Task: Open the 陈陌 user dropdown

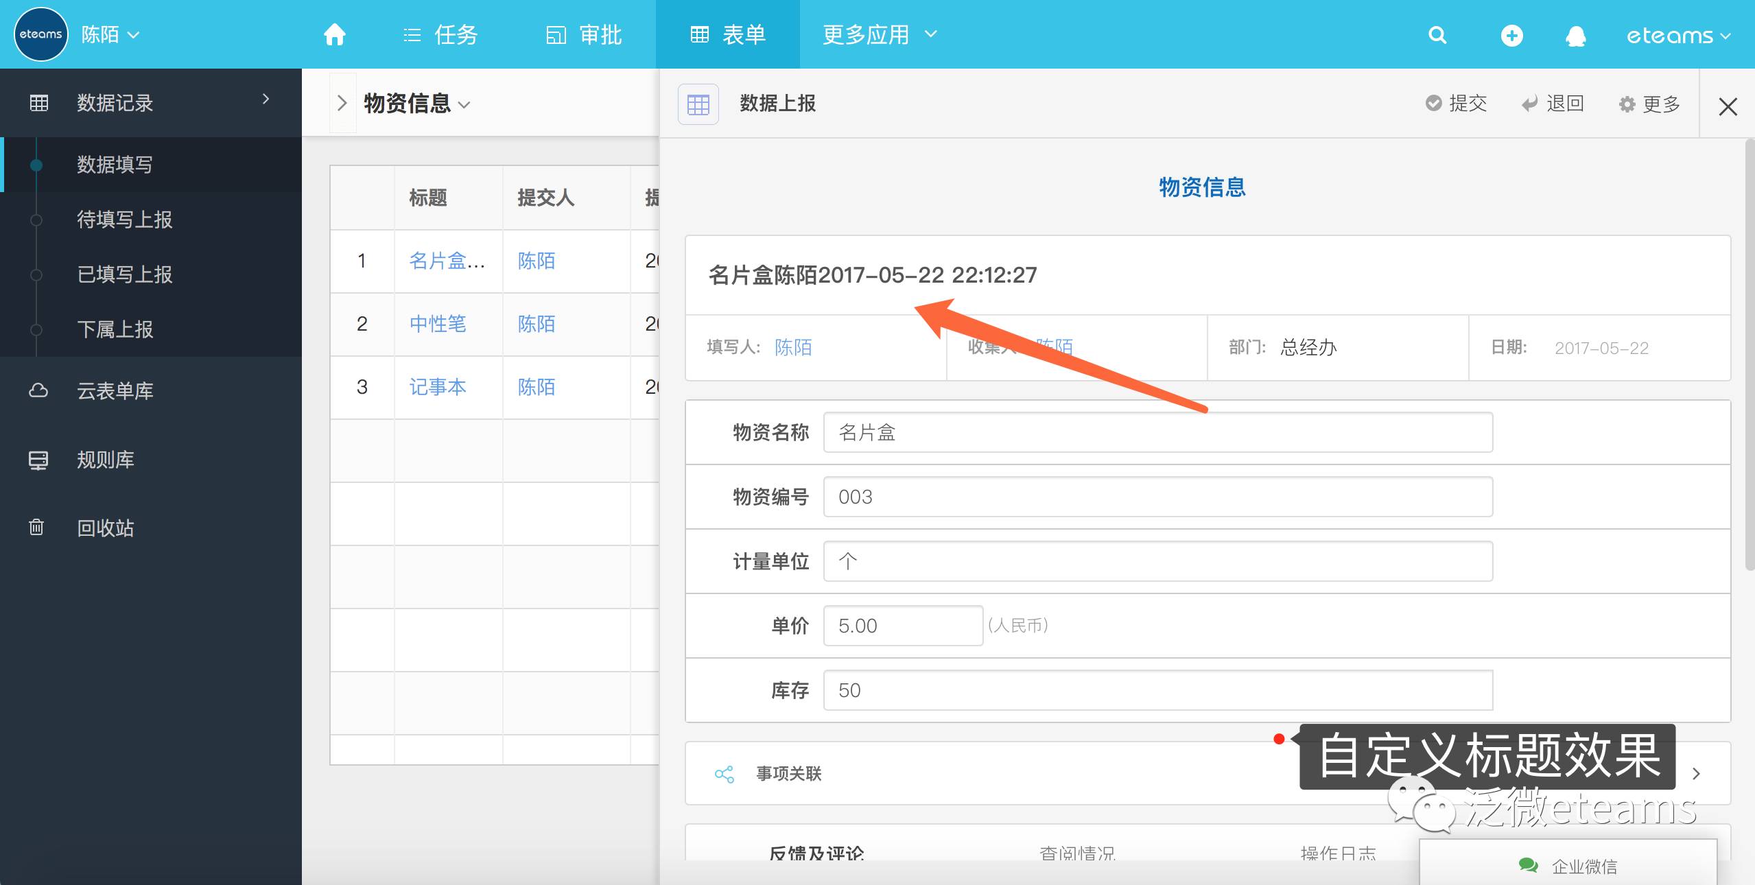Action: pos(110,34)
